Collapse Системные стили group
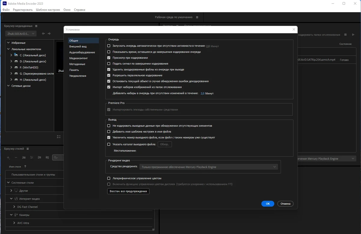 (x=8, y=183)
